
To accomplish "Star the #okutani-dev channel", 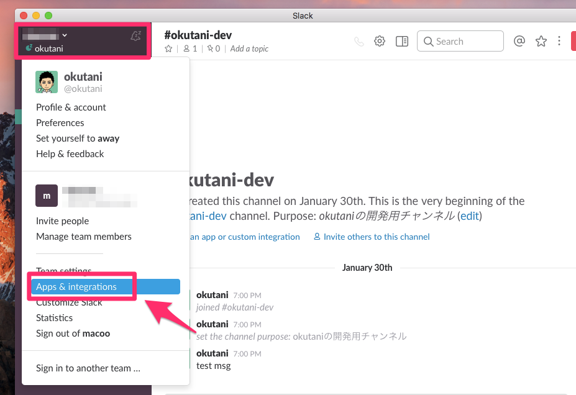I will (168, 49).
